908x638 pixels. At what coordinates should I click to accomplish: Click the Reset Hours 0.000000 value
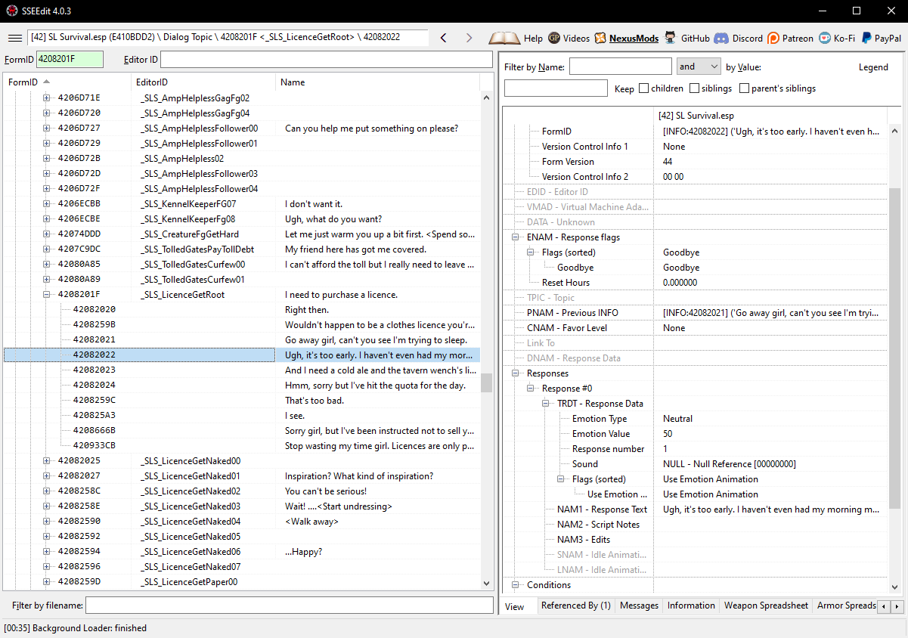(x=770, y=283)
